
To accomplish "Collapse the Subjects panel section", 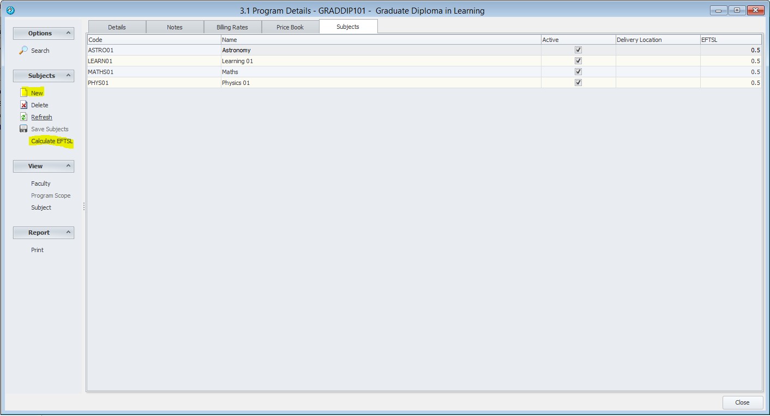I will (x=68, y=76).
